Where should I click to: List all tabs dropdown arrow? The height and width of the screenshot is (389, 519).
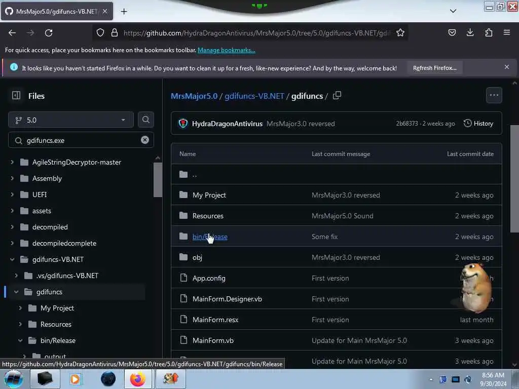(x=453, y=11)
